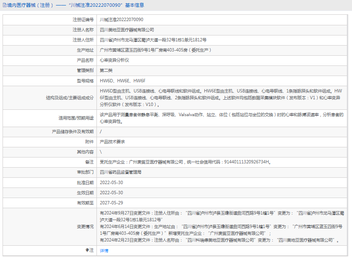This screenshot has width=352, height=258.
Task: Open the 详情 link in the 注 row
Action: pos(104,250)
